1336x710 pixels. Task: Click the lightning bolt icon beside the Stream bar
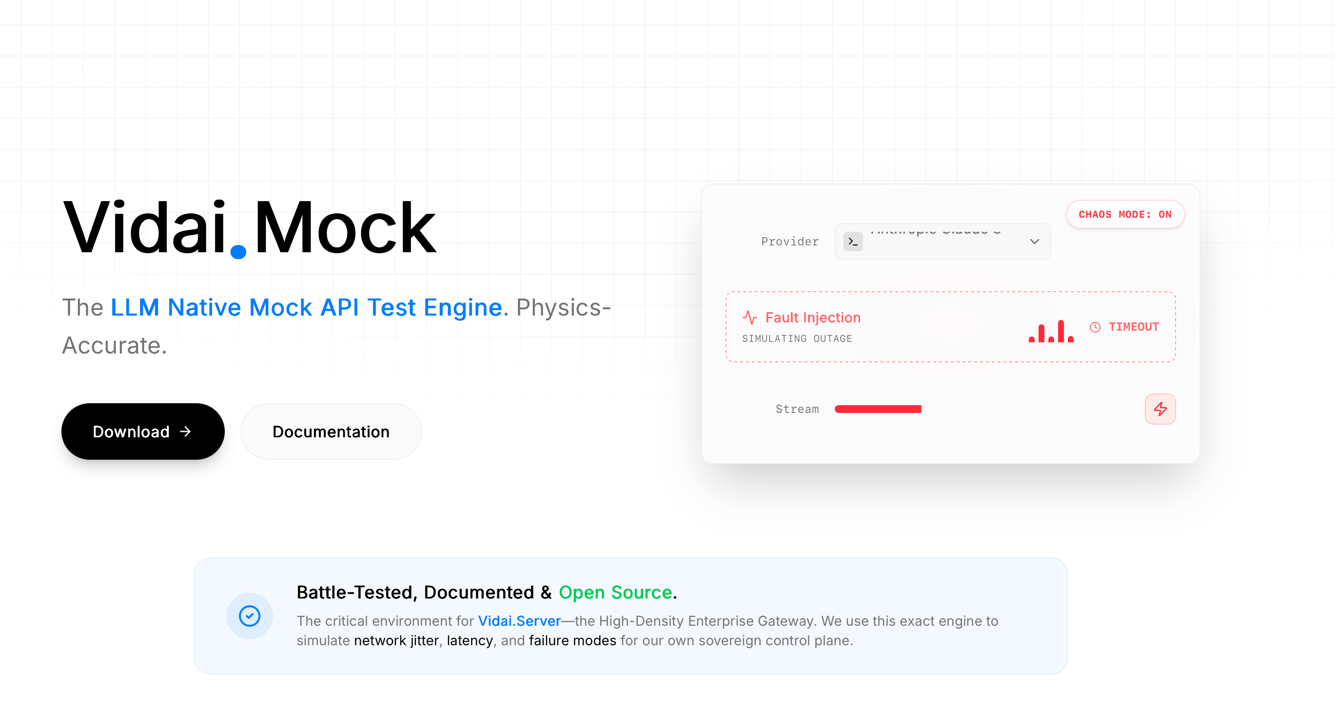click(x=1160, y=409)
